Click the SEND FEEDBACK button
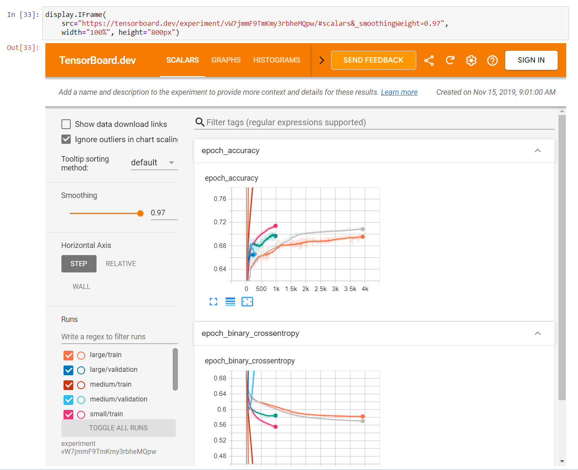 click(x=373, y=60)
